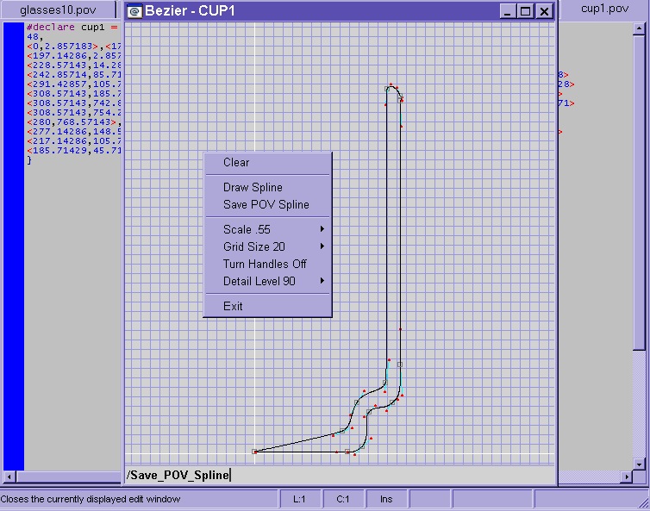650x511 pixels.
Task: Close the Bezier CUP1 window
Action: (545, 11)
